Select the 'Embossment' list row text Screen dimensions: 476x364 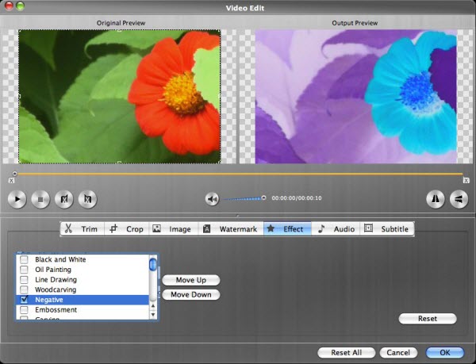pos(56,310)
